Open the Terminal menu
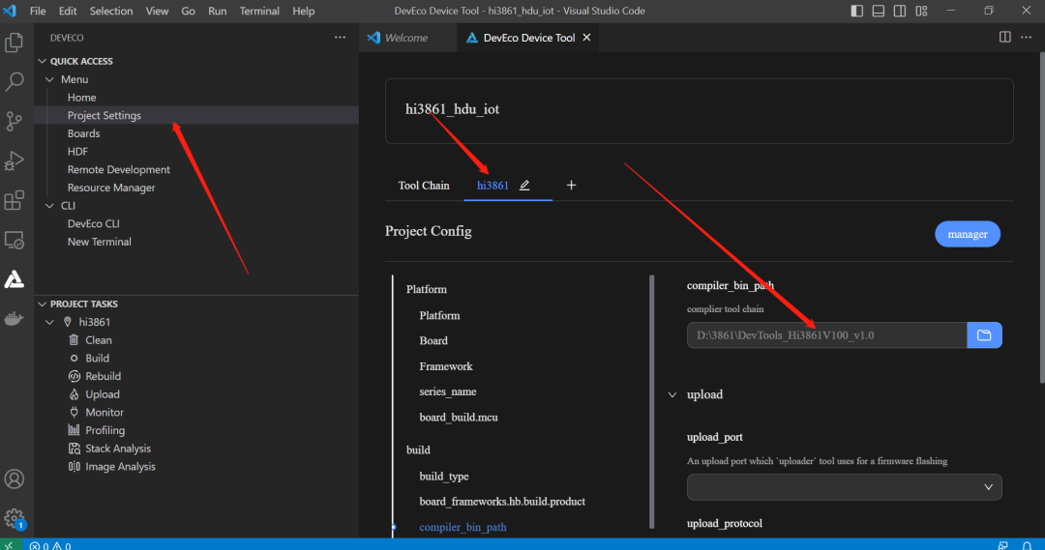 259,11
